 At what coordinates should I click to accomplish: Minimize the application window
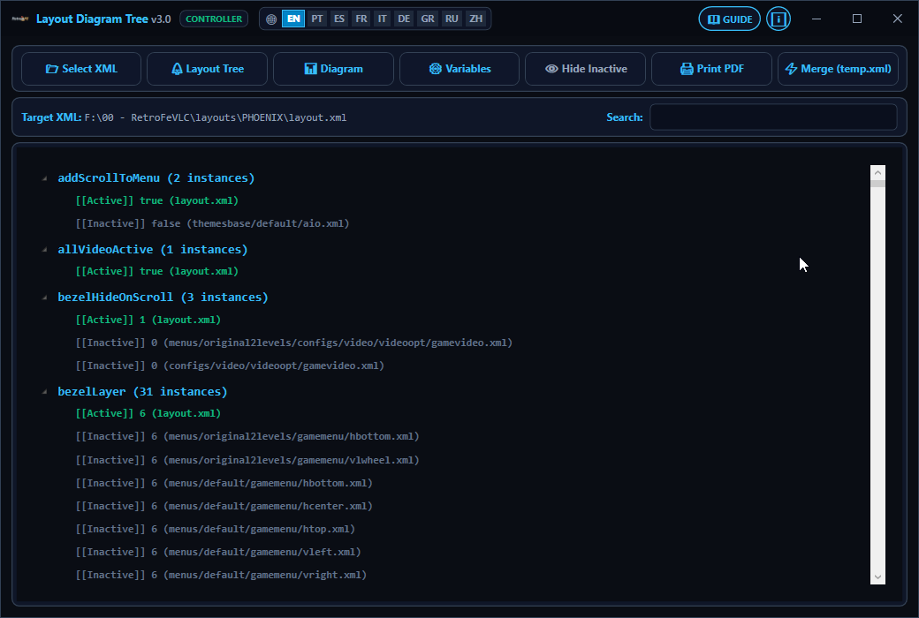816,19
